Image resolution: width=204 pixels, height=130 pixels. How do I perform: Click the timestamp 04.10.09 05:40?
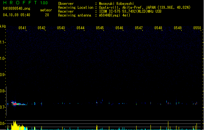[17, 15]
